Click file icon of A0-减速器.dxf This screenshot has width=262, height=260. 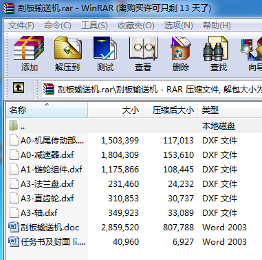(x=14, y=154)
